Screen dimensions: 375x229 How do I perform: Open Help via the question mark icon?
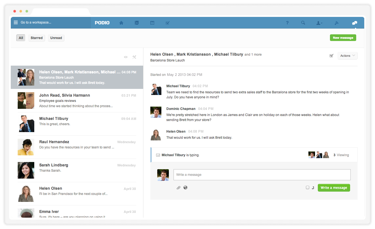[x=287, y=23]
